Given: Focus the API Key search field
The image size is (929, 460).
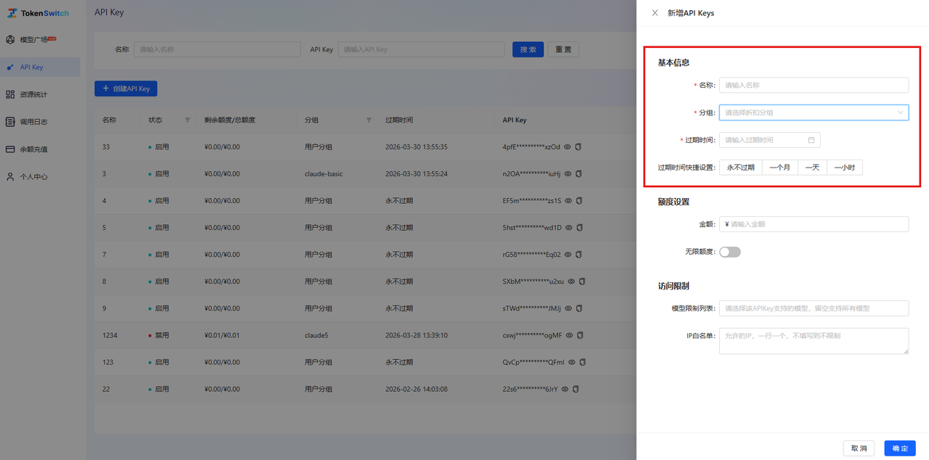Looking at the screenshot, I should [x=421, y=49].
